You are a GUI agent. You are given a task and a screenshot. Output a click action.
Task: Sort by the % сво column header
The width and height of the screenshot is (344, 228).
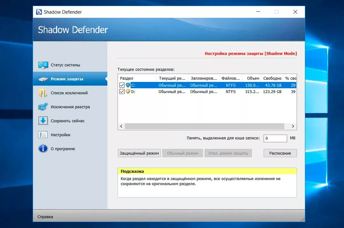coord(290,78)
